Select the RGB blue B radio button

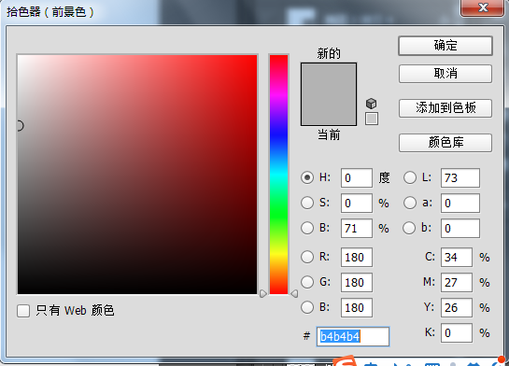307,307
